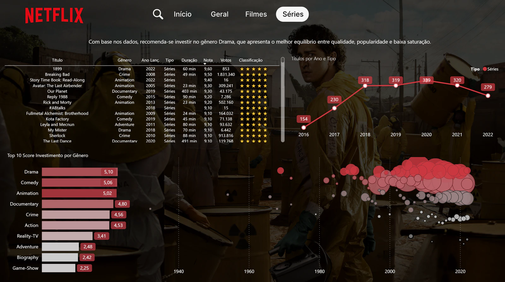Click Avatar: The Last Airbender title
Screen dimensions: 505x282
pyautogui.click(x=57, y=86)
